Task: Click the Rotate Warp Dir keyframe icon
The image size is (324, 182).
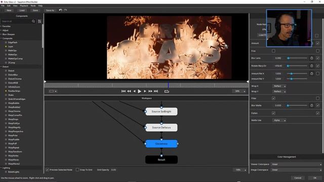Action: point(312,66)
